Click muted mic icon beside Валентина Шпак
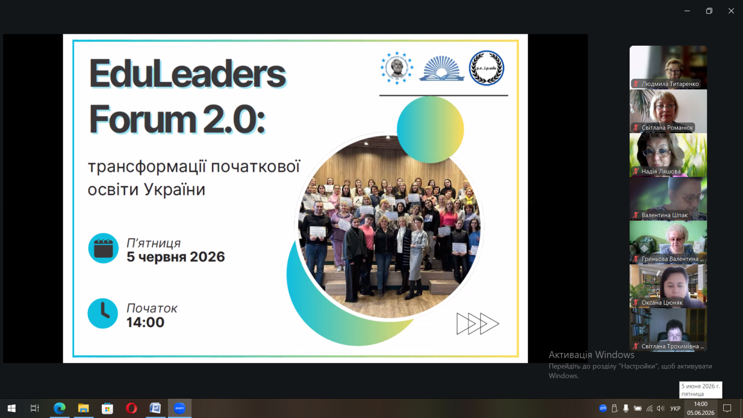This screenshot has width=743, height=418. pos(635,215)
